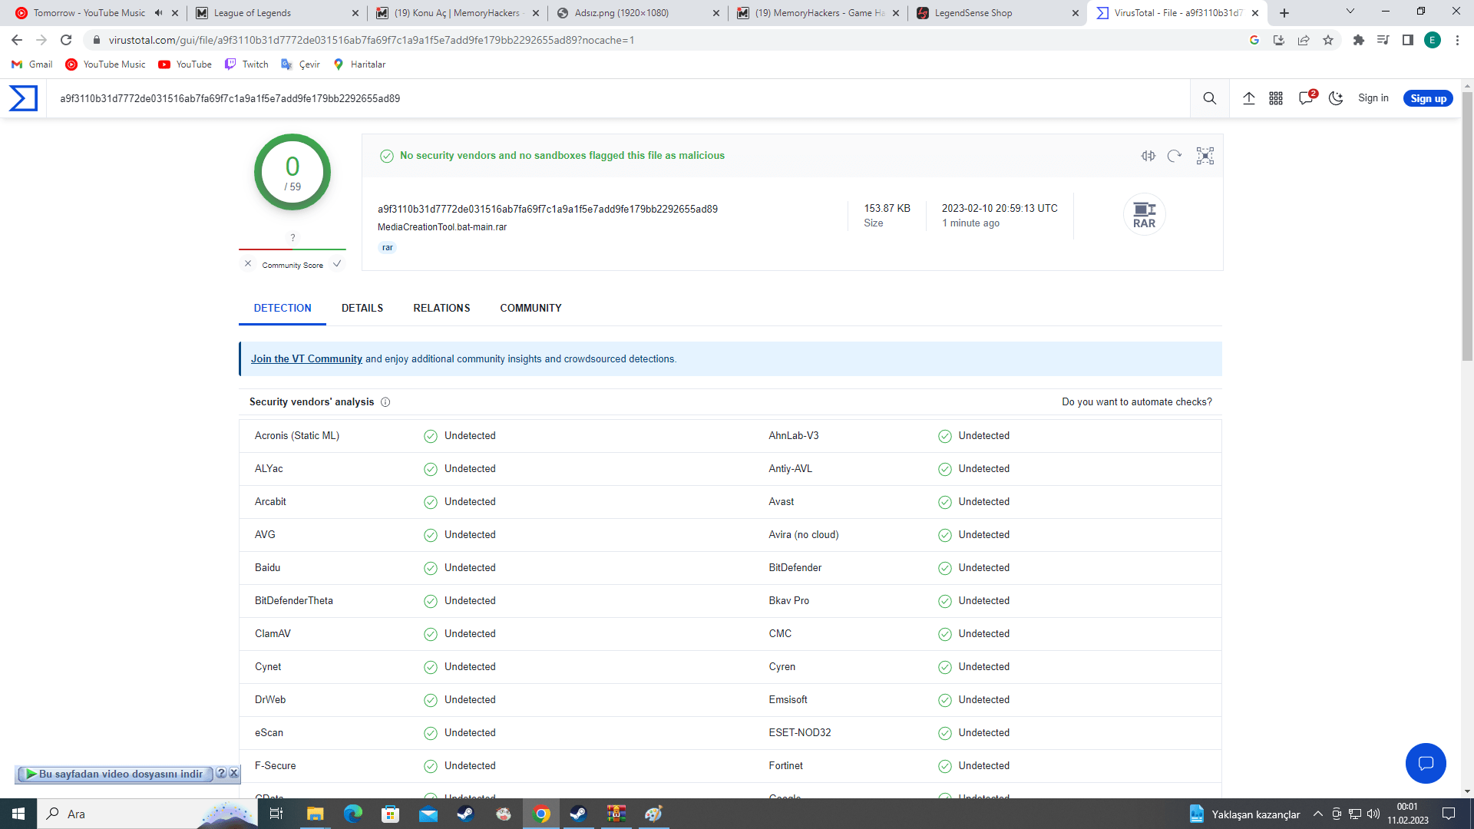Vote file as malicious with X
Viewport: 1474px width, 829px height.
(248, 264)
